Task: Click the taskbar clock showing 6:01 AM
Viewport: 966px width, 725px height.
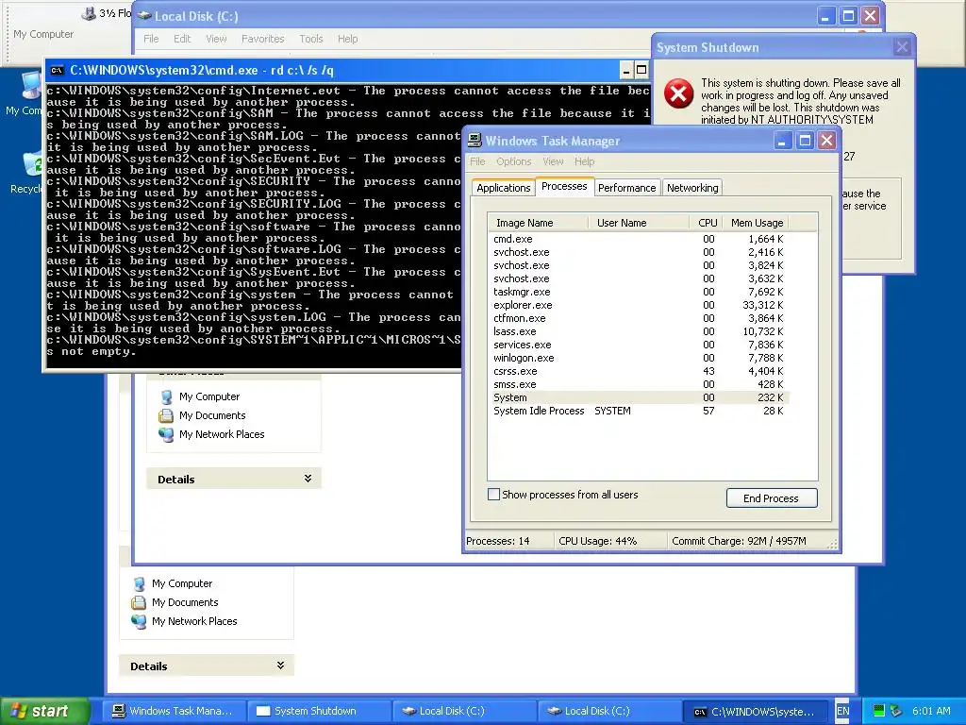Action: [x=931, y=711]
